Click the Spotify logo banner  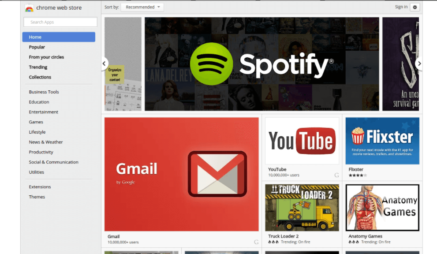coord(261,64)
